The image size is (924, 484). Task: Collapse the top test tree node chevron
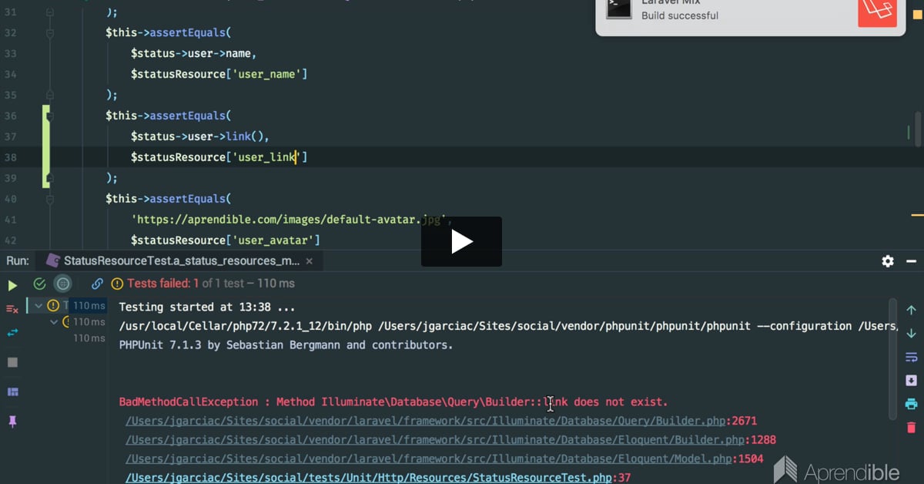38,306
